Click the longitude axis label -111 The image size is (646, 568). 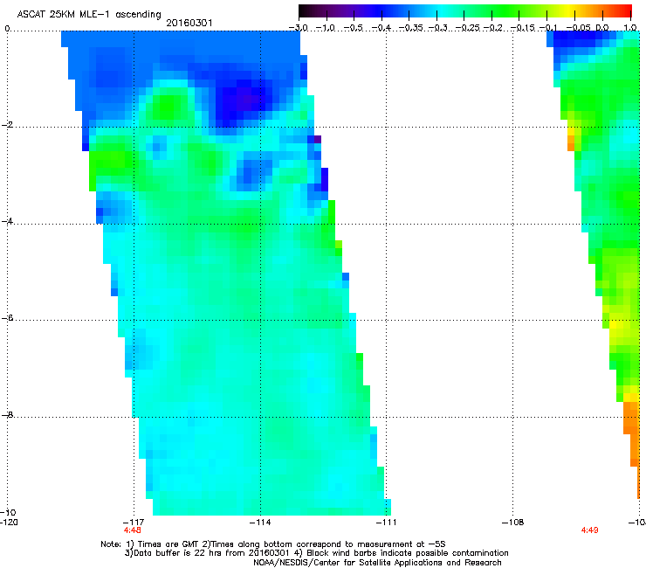click(386, 523)
